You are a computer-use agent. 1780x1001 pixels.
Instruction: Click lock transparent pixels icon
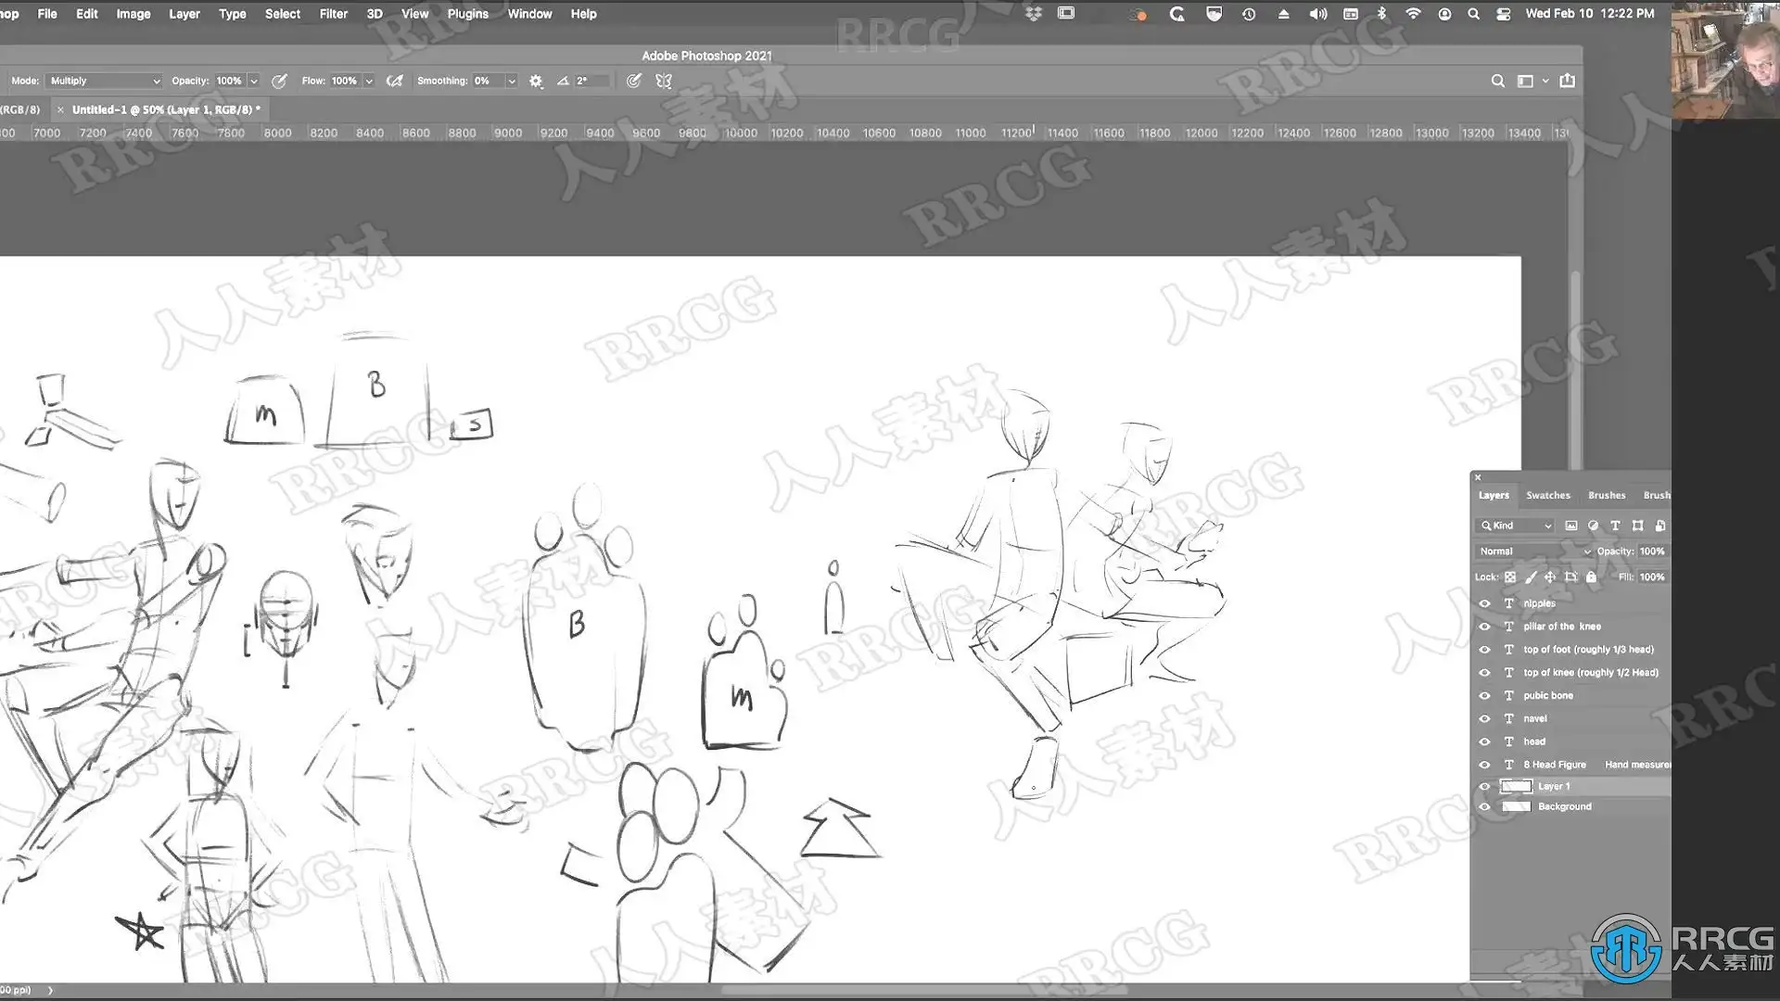1510,577
